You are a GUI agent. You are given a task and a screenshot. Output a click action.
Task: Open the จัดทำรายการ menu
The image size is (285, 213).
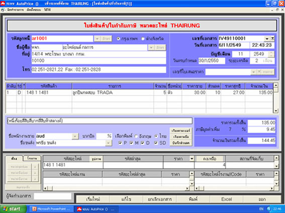click(x=15, y=10)
